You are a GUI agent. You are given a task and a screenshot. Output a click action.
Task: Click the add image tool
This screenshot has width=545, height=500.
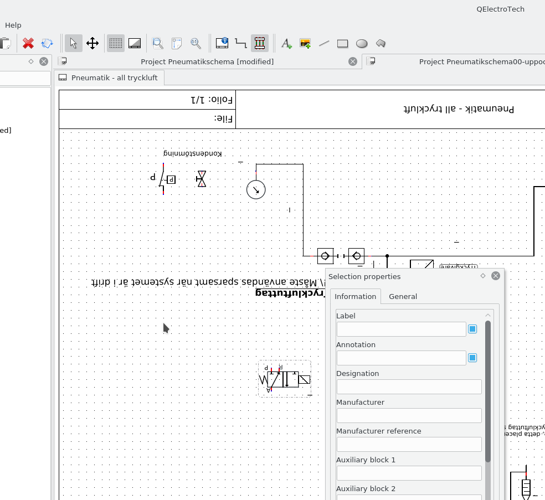[305, 43]
